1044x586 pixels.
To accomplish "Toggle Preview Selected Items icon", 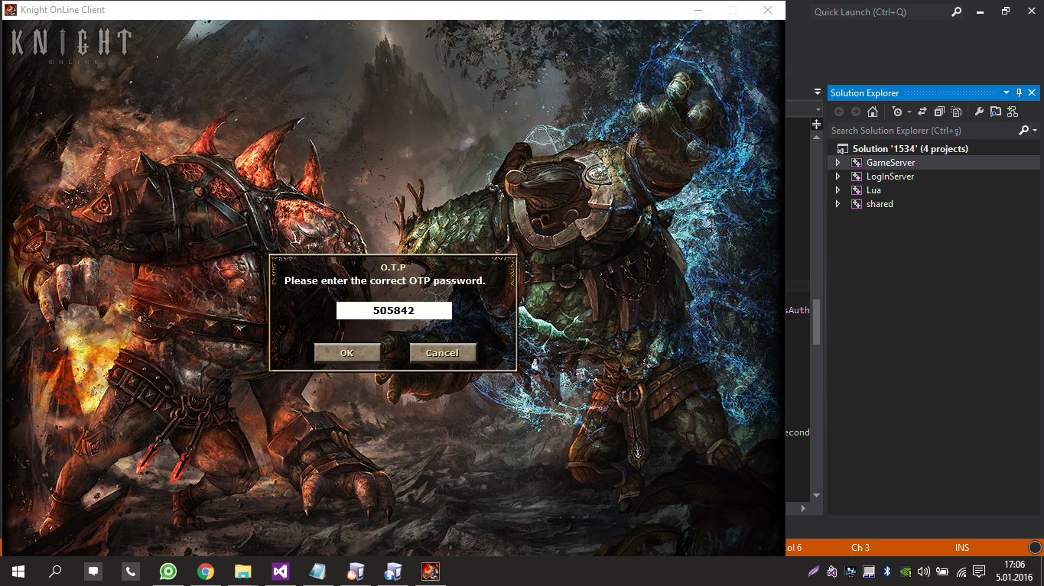I will click(x=995, y=112).
